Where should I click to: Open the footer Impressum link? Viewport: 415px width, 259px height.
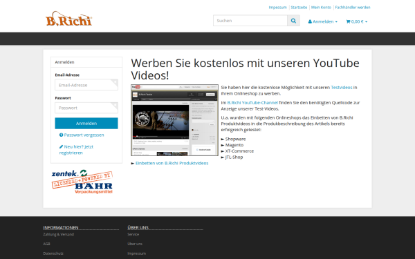[x=136, y=253]
